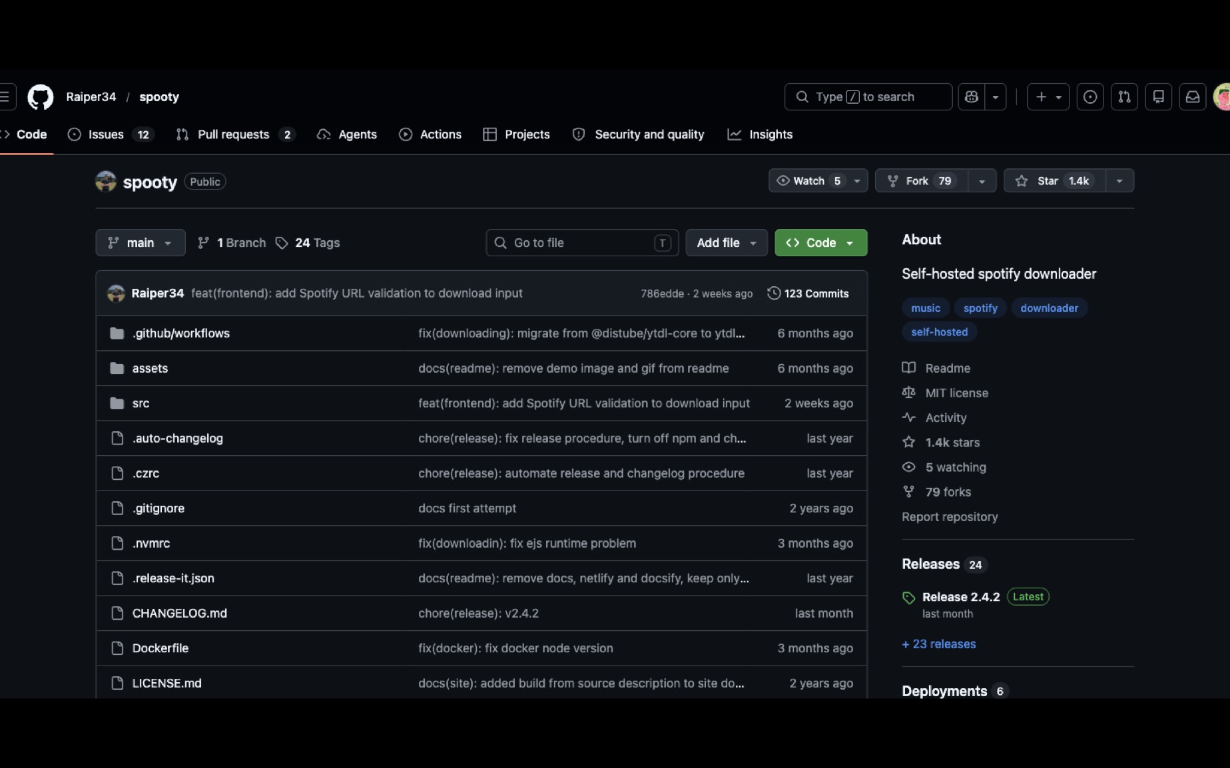The width and height of the screenshot is (1230, 768).
Task: View the 1 Branch link
Action: pyautogui.click(x=232, y=243)
